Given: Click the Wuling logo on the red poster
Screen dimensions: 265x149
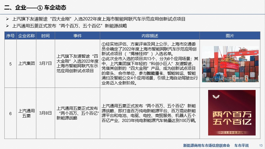Looking at the screenshot, I should 216,97.
